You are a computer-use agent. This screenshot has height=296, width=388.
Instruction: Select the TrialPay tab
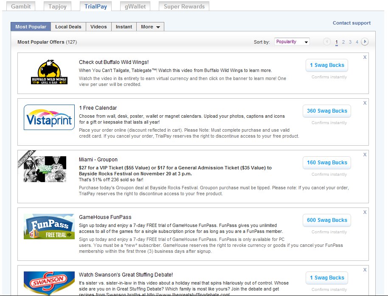96,6
